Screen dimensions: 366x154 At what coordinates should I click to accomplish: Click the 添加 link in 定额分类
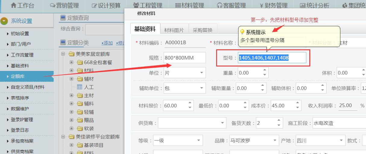click(x=107, y=43)
